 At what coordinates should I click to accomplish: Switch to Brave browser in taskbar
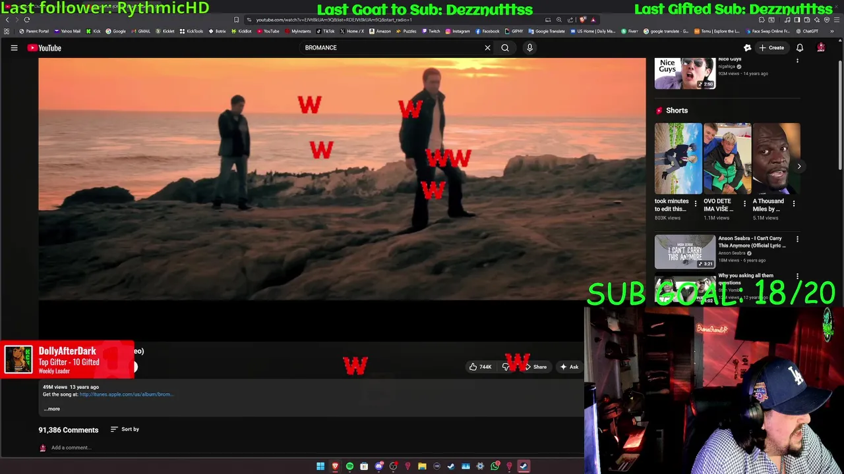coord(335,466)
